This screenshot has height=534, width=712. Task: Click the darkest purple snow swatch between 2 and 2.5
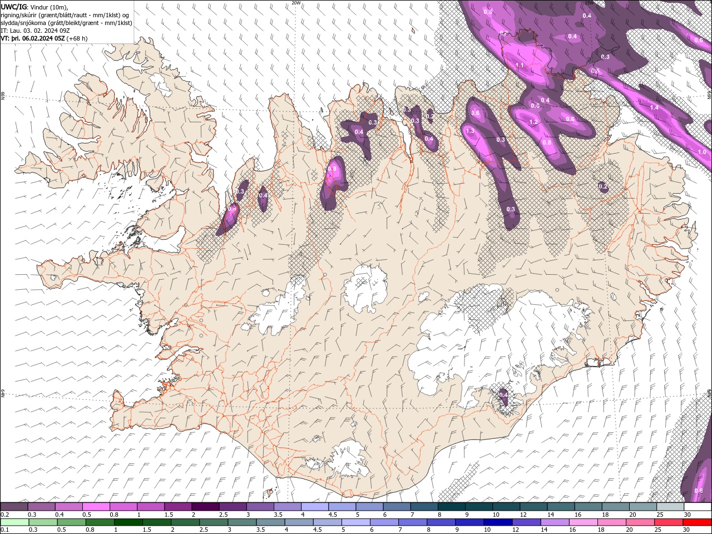[205, 507]
